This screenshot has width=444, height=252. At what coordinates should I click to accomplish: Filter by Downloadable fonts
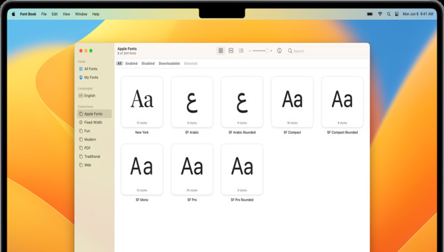(170, 64)
